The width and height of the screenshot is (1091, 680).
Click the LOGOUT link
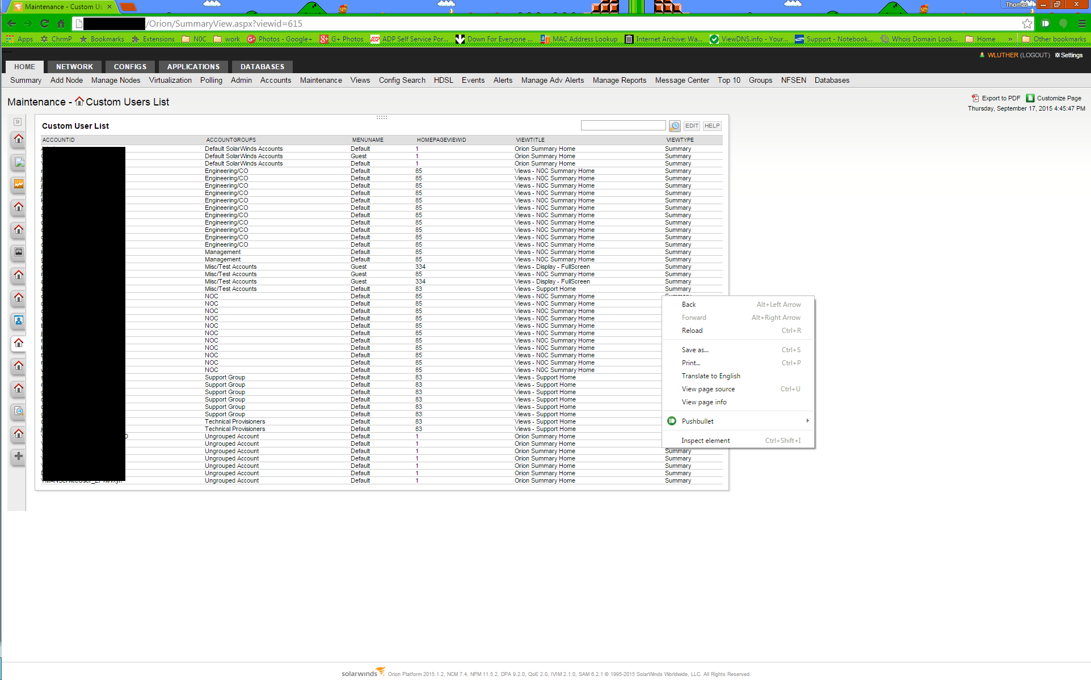point(1034,55)
